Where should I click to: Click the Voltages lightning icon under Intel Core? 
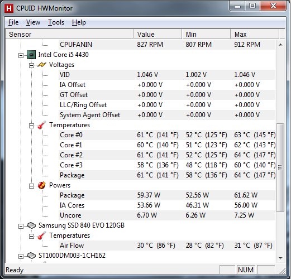[x=42, y=65]
